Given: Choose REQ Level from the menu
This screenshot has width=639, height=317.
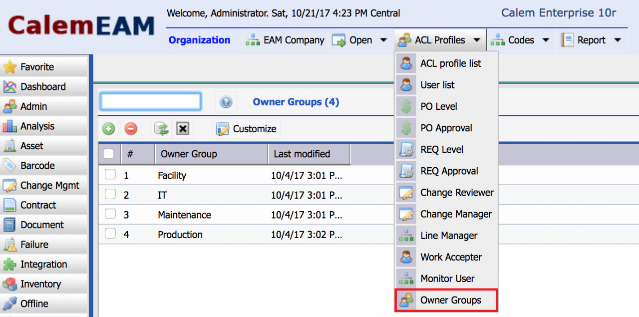Looking at the screenshot, I should [446, 150].
